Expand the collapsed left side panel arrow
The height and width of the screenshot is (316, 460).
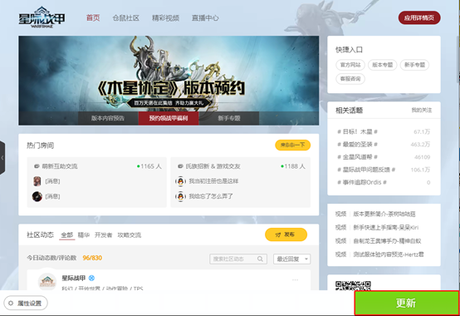(2, 158)
